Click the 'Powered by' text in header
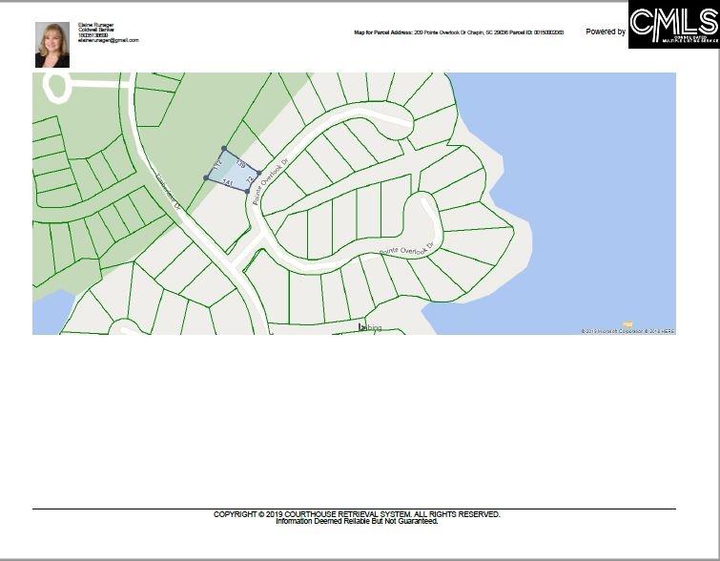Image resolution: width=720 pixels, height=561 pixels. tap(606, 31)
